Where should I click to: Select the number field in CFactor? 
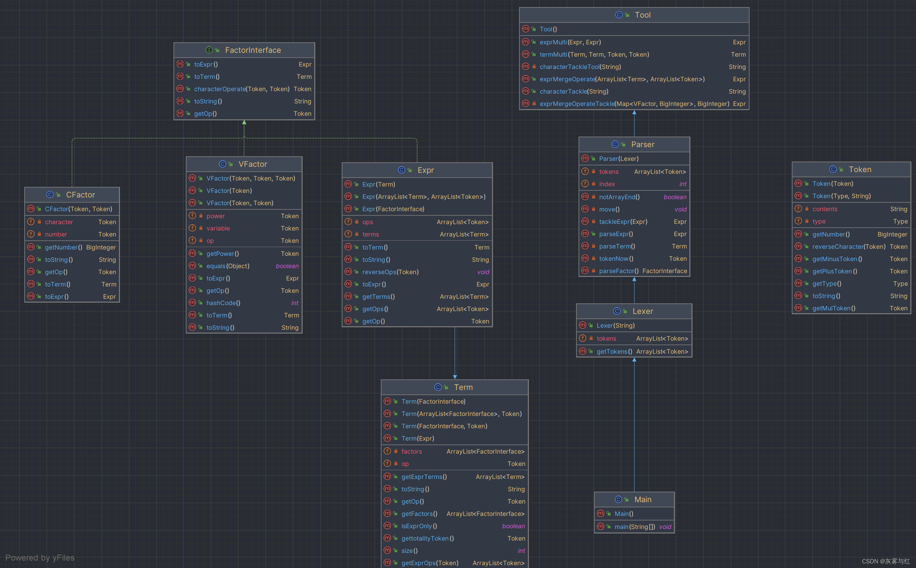click(x=72, y=234)
